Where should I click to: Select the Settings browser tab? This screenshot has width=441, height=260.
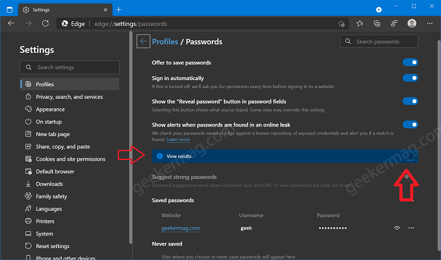[66, 10]
